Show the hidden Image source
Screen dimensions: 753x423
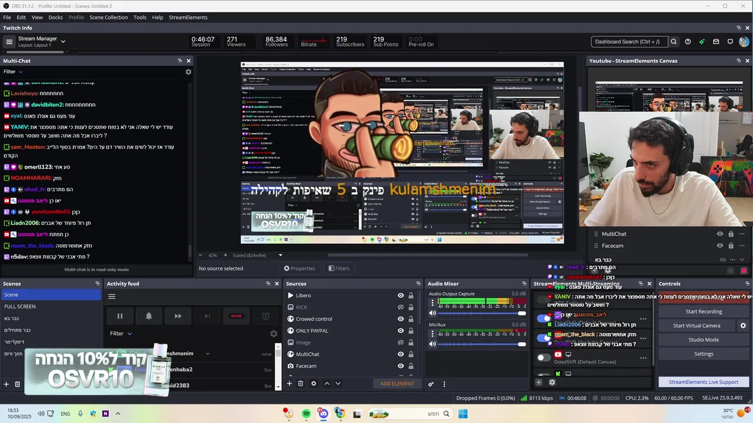401,343
